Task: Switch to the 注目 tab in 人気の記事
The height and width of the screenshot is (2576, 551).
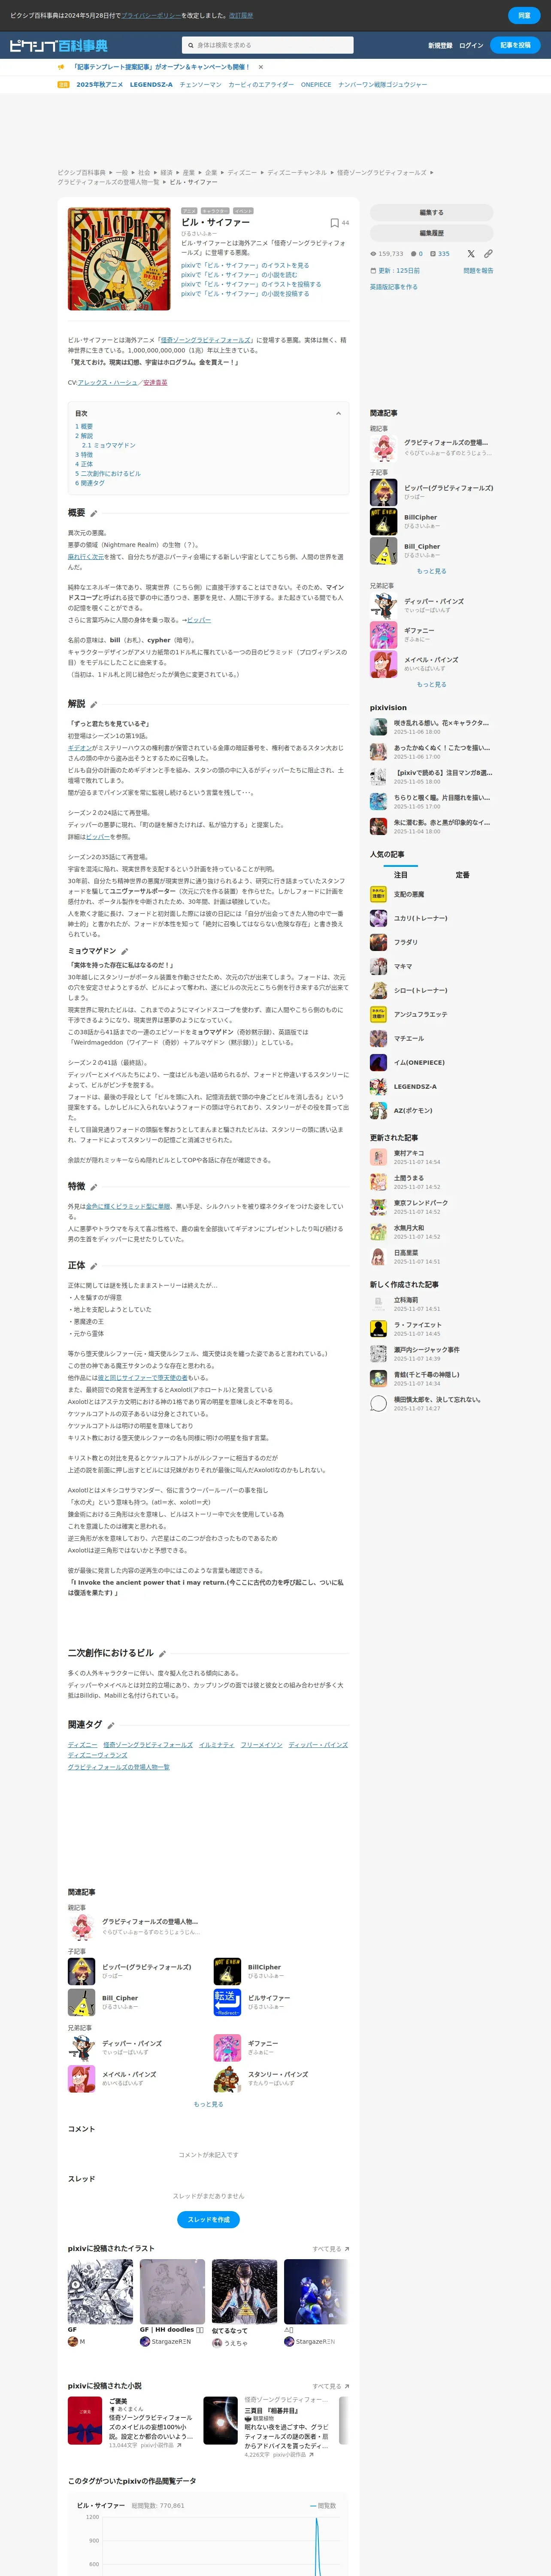Action: [400, 875]
